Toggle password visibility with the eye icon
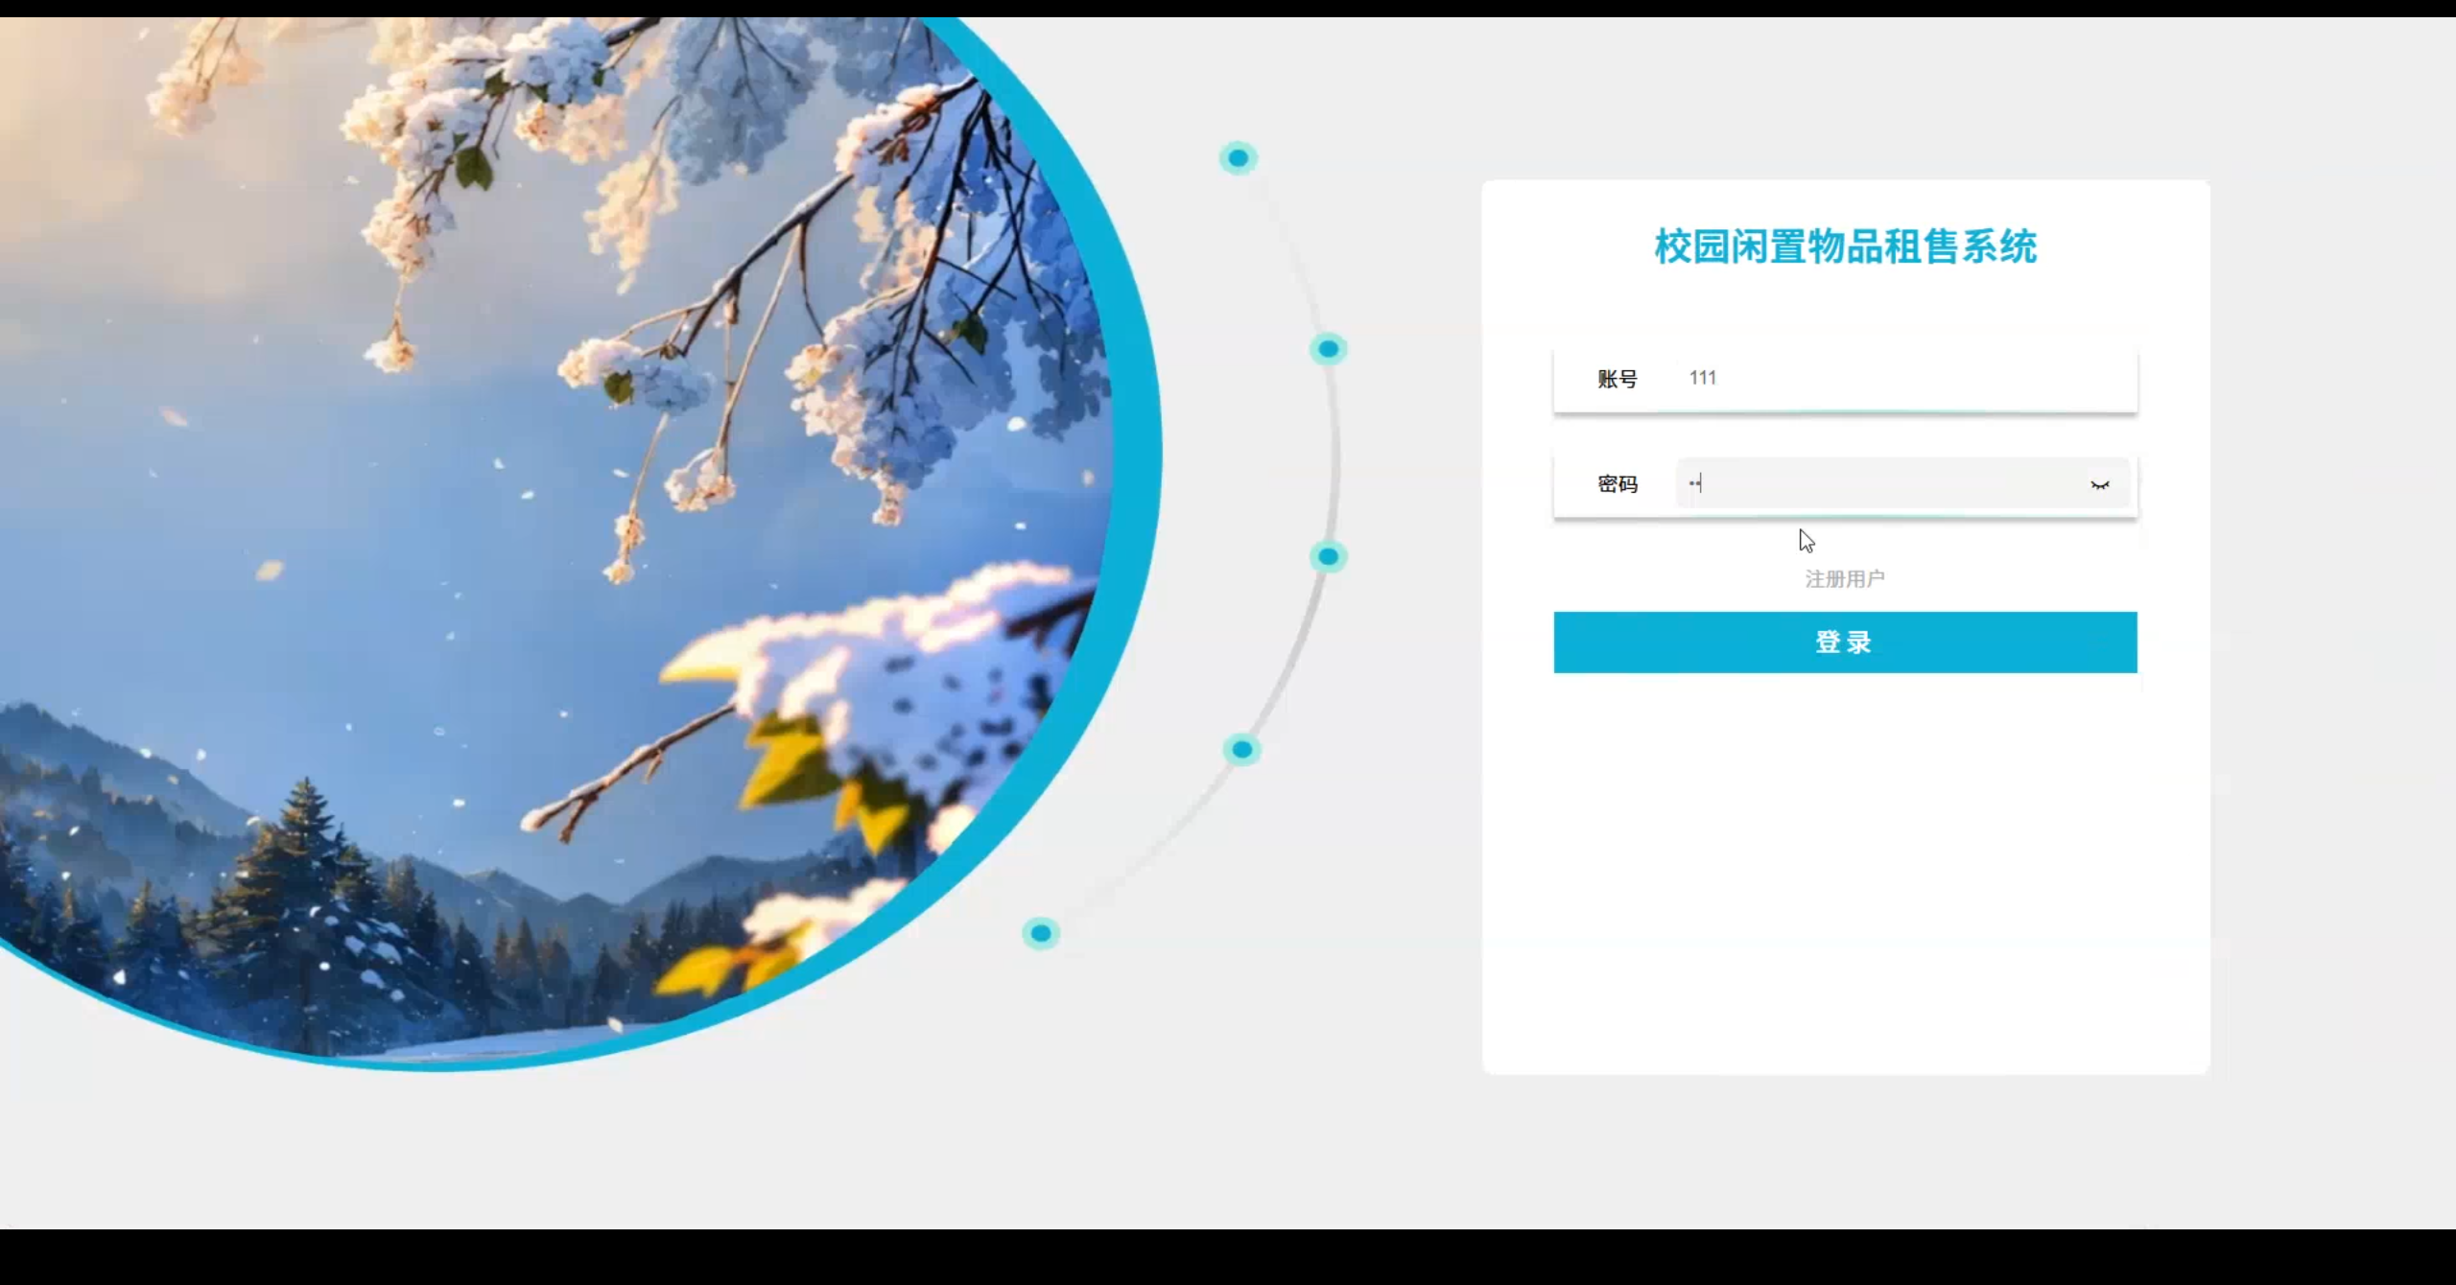 pyautogui.click(x=2101, y=484)
